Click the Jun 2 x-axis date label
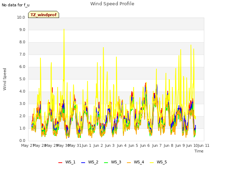 98,145
